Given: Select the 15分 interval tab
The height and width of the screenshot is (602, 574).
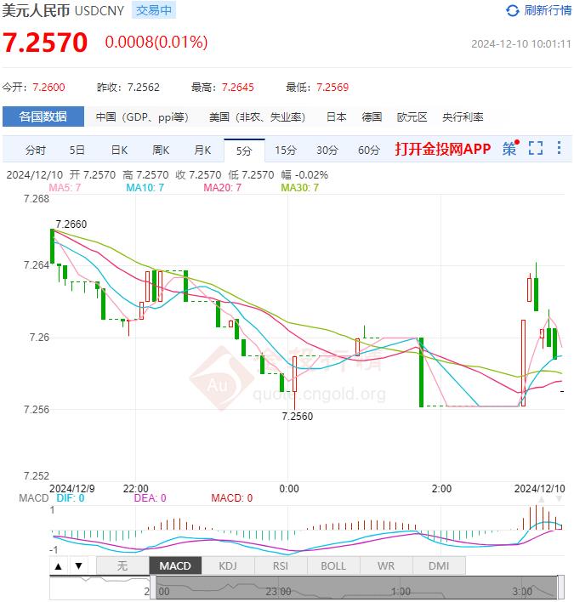Looking at the screenshot, I should pyautogui.click(x=285, y=150).
